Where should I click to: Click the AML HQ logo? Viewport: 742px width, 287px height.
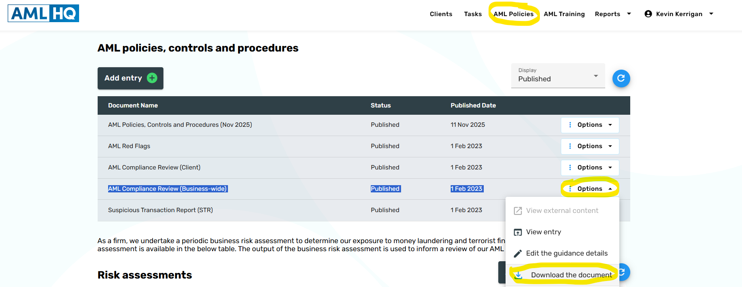tap(43, 13)
